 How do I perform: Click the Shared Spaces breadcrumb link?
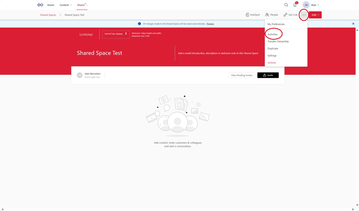point(48,15)
